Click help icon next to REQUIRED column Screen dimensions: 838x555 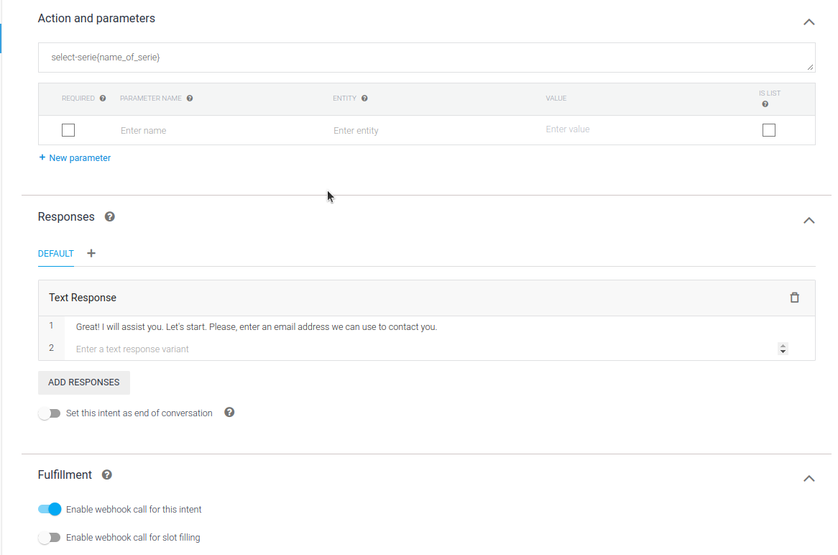pyautogui.click(x=103, y=98)
